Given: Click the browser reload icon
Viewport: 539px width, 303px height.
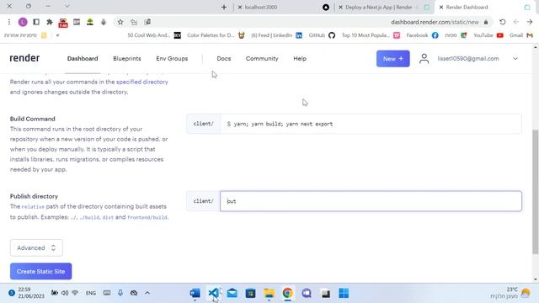Looking at the screenshot, I should tap(503, 22).
